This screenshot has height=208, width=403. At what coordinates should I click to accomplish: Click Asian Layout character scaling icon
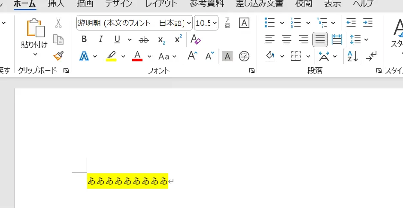point(324,56)
